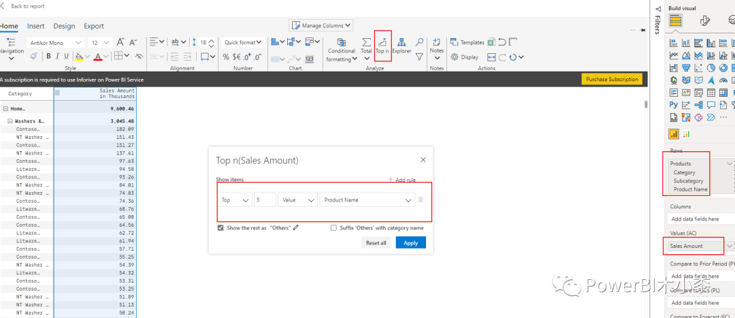Viewport: 735px width, 318px height.
Task: Open the Antikor Mono font dropdown
Action: [x=56, y=42]
